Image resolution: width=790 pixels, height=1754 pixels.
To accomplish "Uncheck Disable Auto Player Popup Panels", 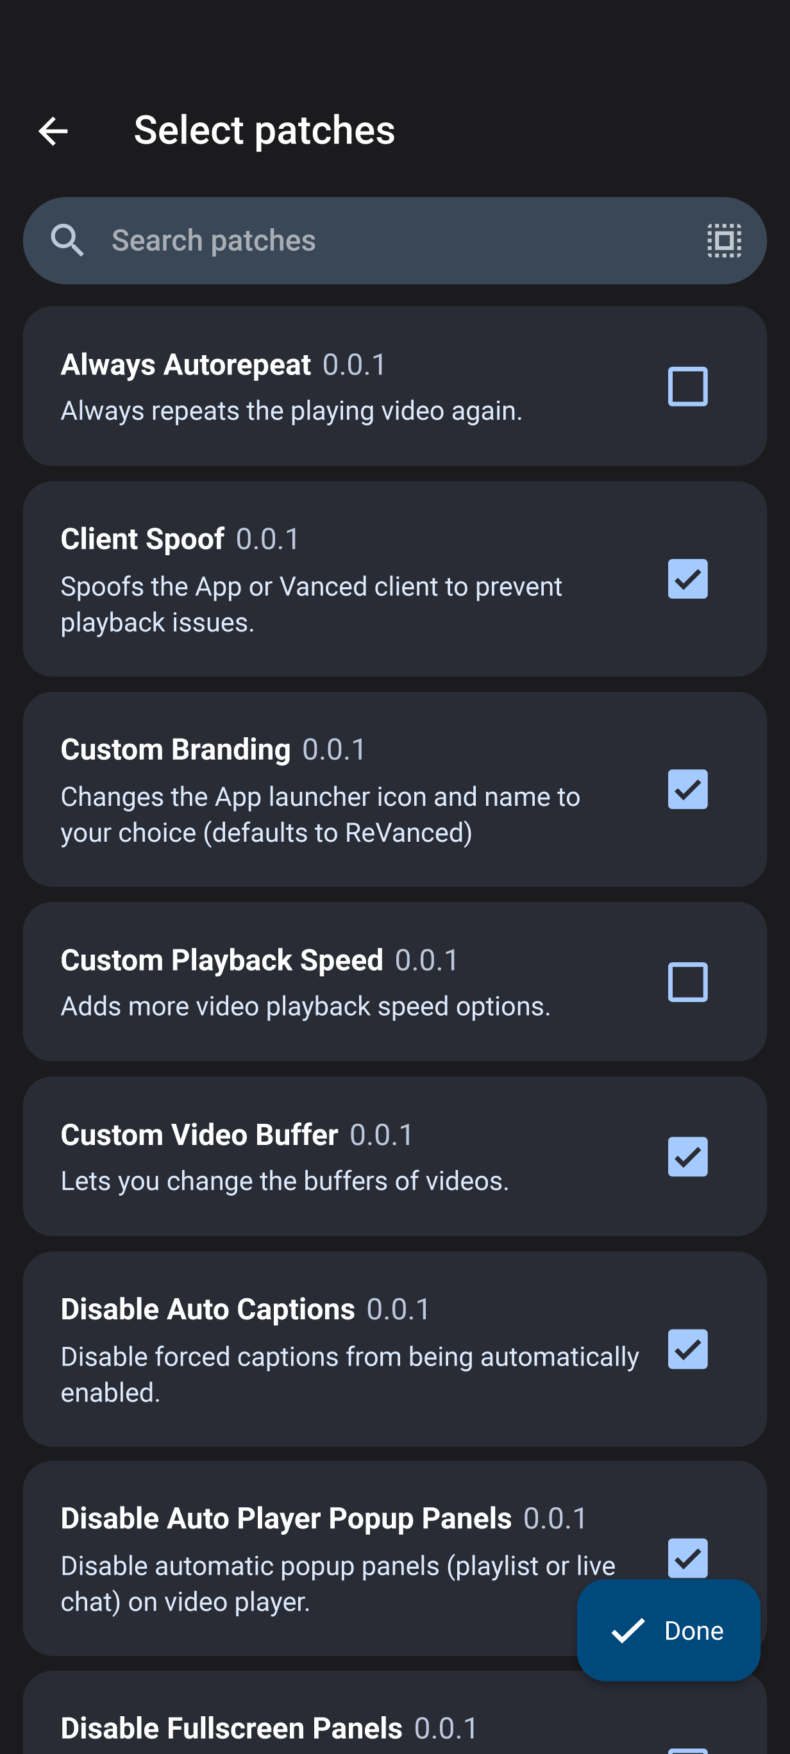I will click(687, 1557).
